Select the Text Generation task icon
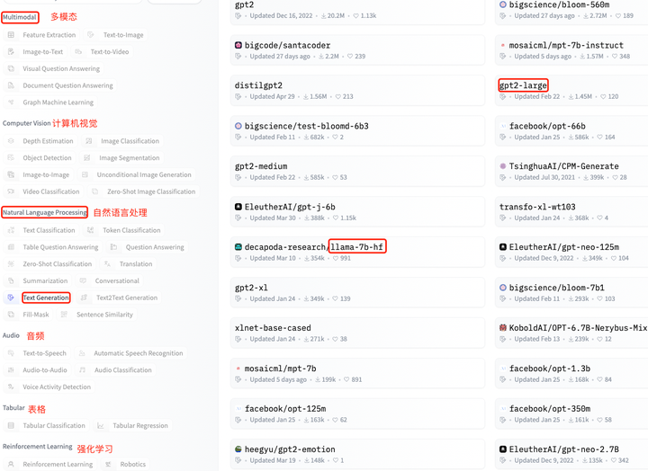 click(x=11, y=298)
